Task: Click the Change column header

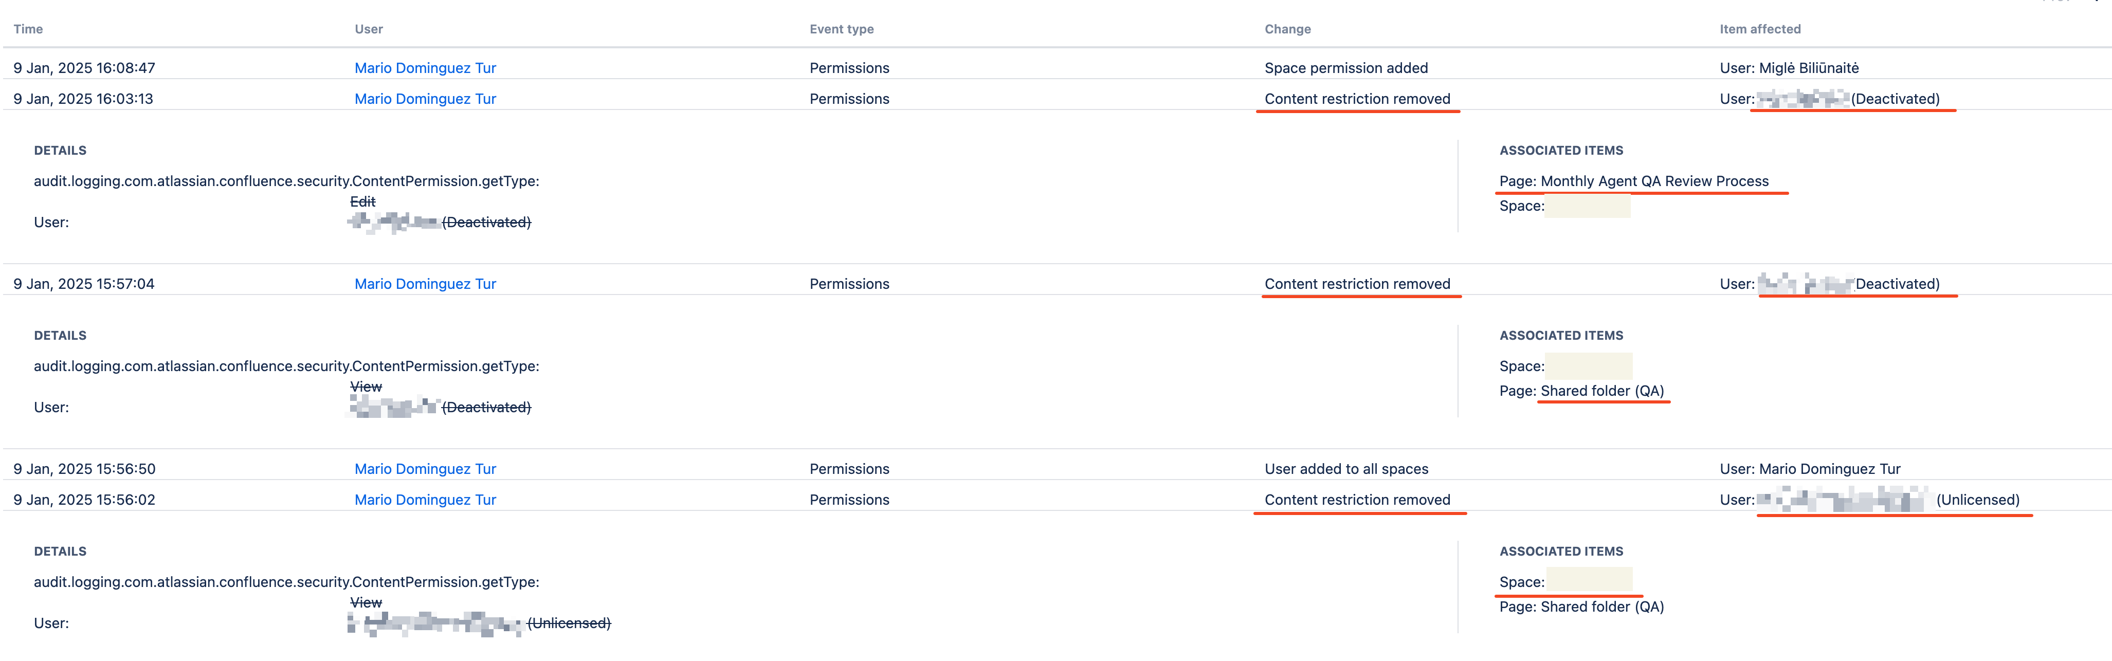Action: 1287,29
